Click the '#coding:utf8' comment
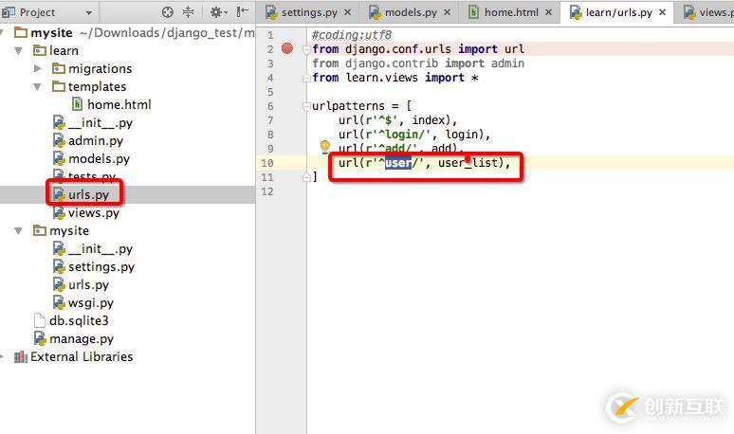The image size is (734, 434). tap(352, 35)
